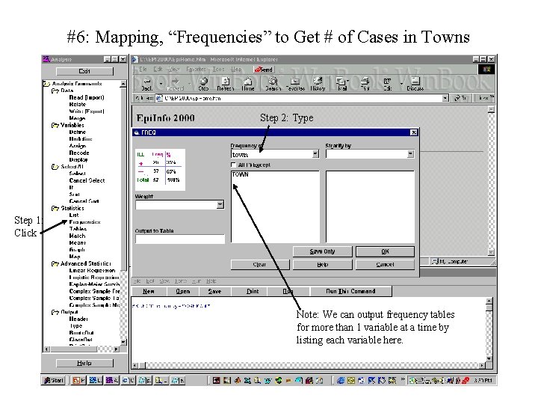Collapse the Data folder in command tree
This screenshot has width=538, height=404.
tap(55, 91)
